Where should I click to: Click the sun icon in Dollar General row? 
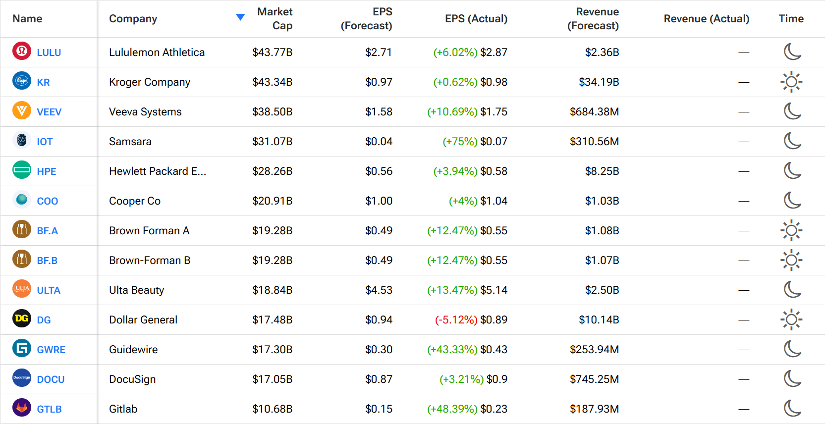(x=791, y=319)
